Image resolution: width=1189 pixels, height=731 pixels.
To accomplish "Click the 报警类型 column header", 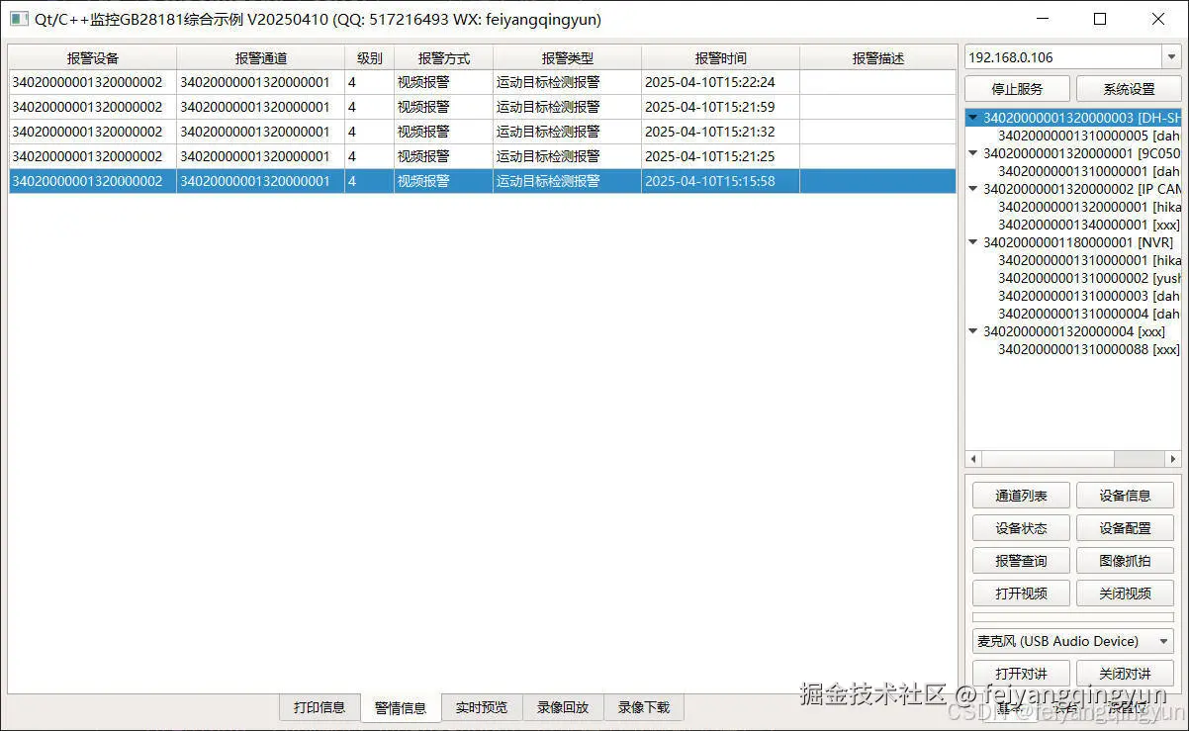I will click(568, 58).
